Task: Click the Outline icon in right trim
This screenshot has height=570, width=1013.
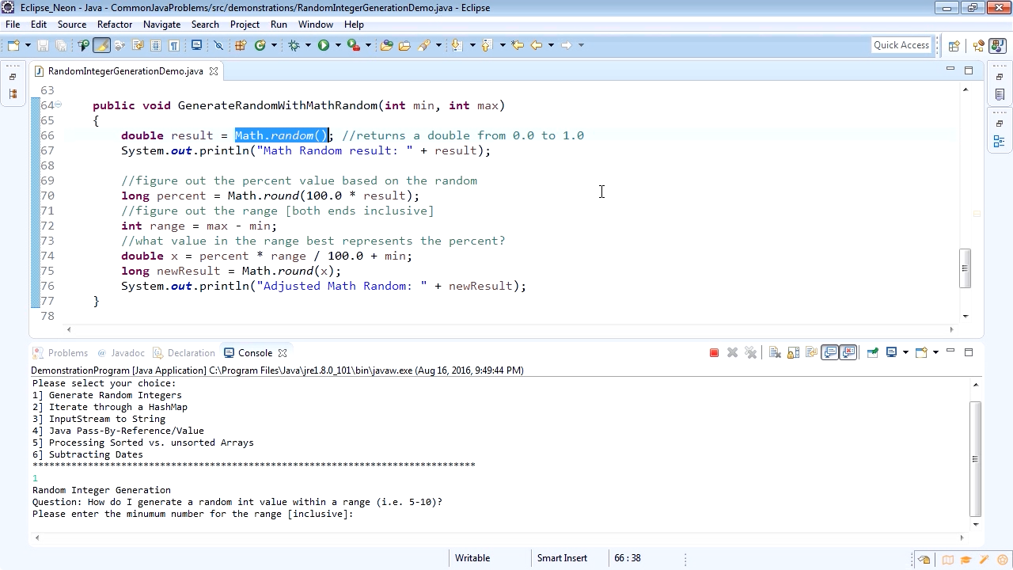Action: [x=999, y=142]
